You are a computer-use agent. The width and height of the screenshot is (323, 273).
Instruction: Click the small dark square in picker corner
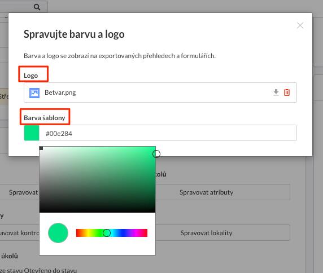[x=41, y=148]
